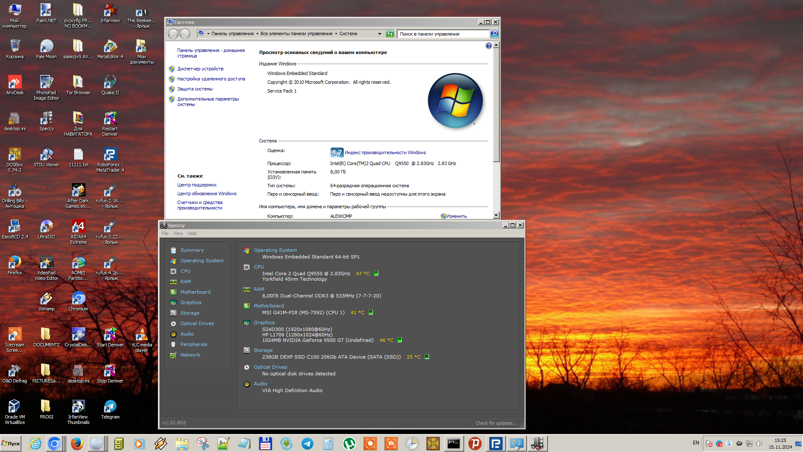Open the help icon in the Система window
The height and width of the screenshot is (452, 803).
[x=488, y=46]
